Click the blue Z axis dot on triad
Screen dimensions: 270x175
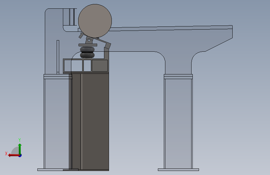point(20,156)
